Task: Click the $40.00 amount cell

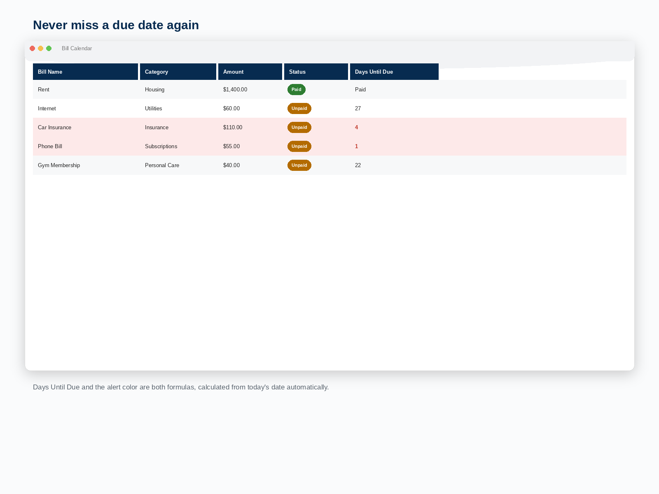Action: coord(231,165)
